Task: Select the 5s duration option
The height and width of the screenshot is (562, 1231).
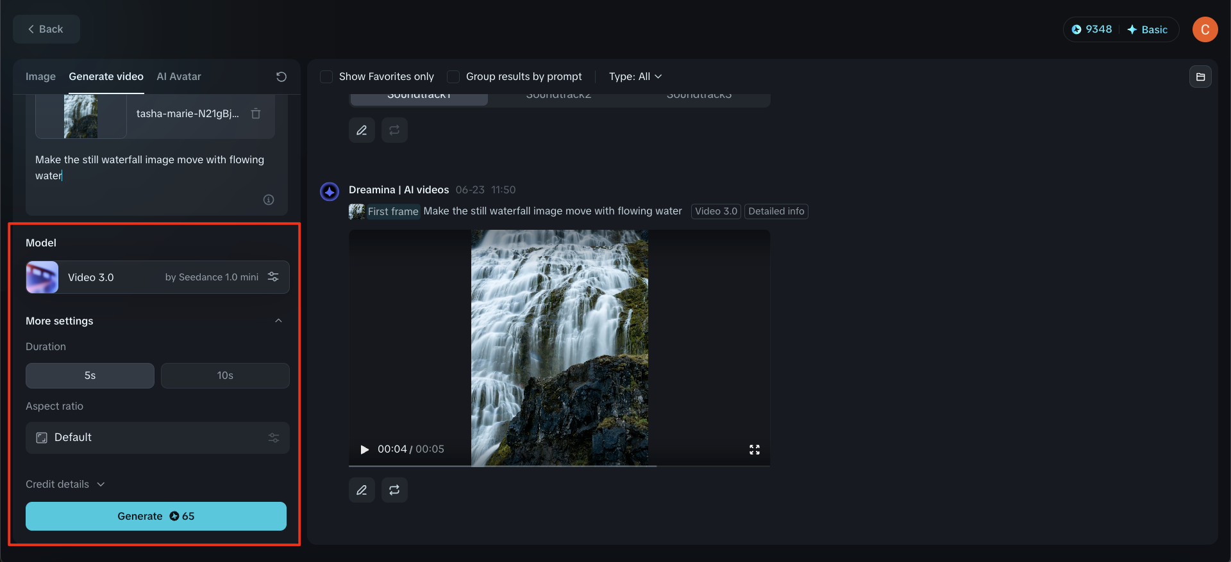Action: tap(90, 376)
